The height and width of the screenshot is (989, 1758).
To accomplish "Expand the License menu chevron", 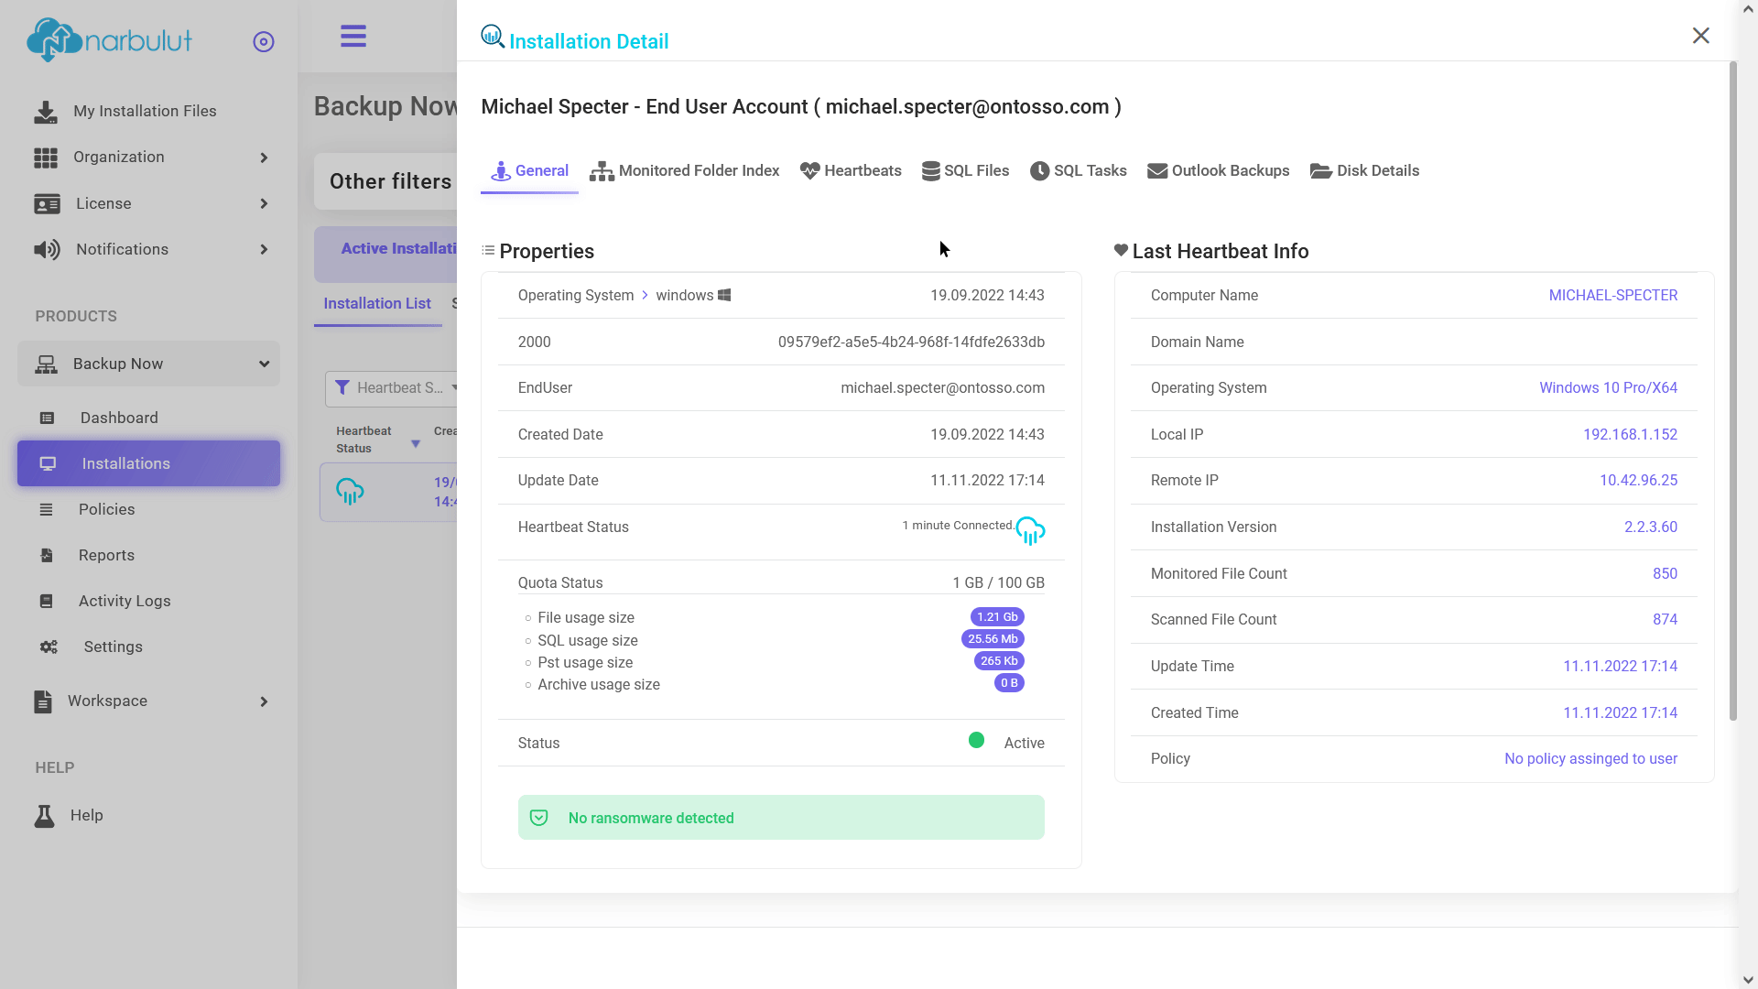I will (x=264, y=203).
